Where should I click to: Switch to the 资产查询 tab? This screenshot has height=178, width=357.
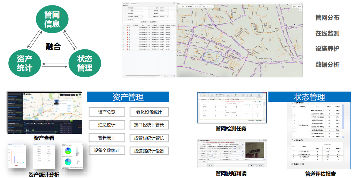(x=133, y=3)
